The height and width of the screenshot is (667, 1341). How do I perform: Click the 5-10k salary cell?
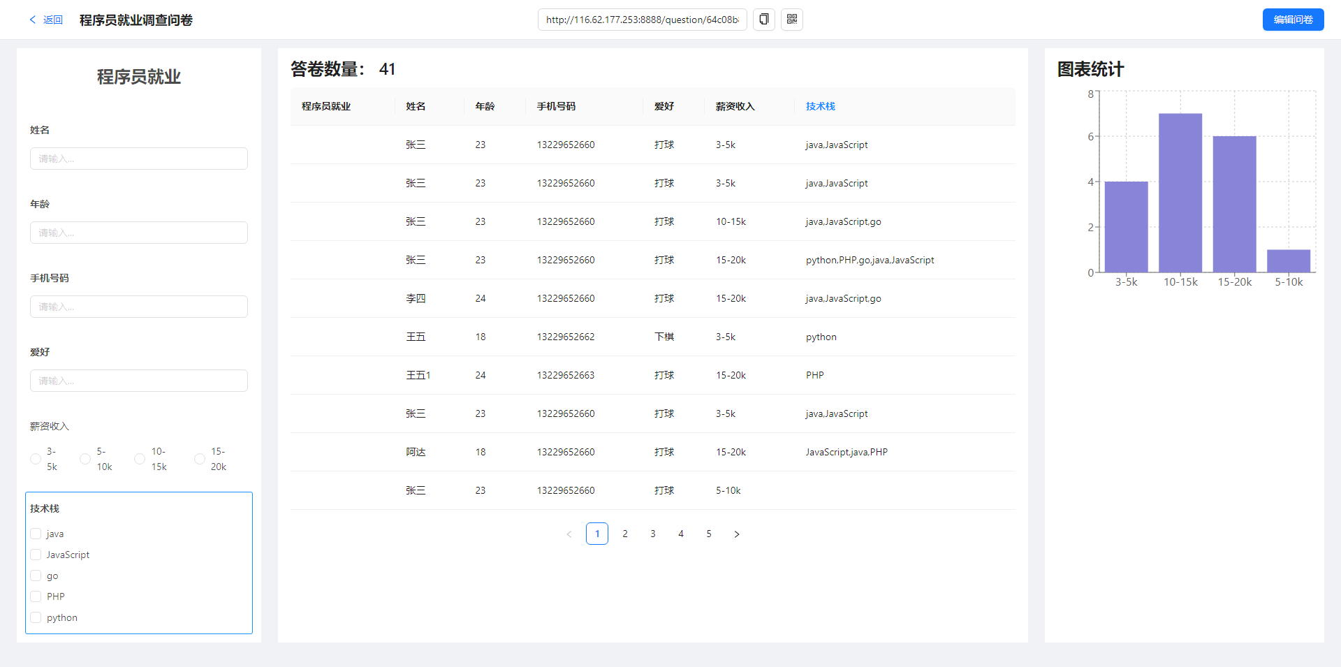coord(728,490)
